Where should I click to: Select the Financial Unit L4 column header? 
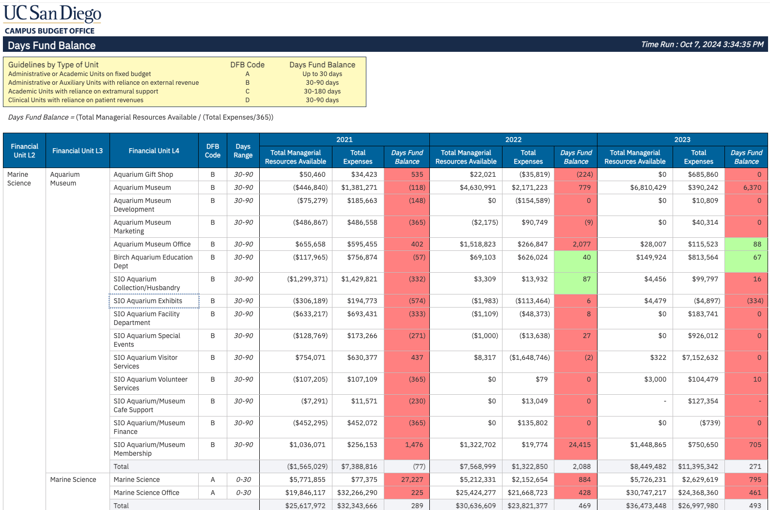154,151
